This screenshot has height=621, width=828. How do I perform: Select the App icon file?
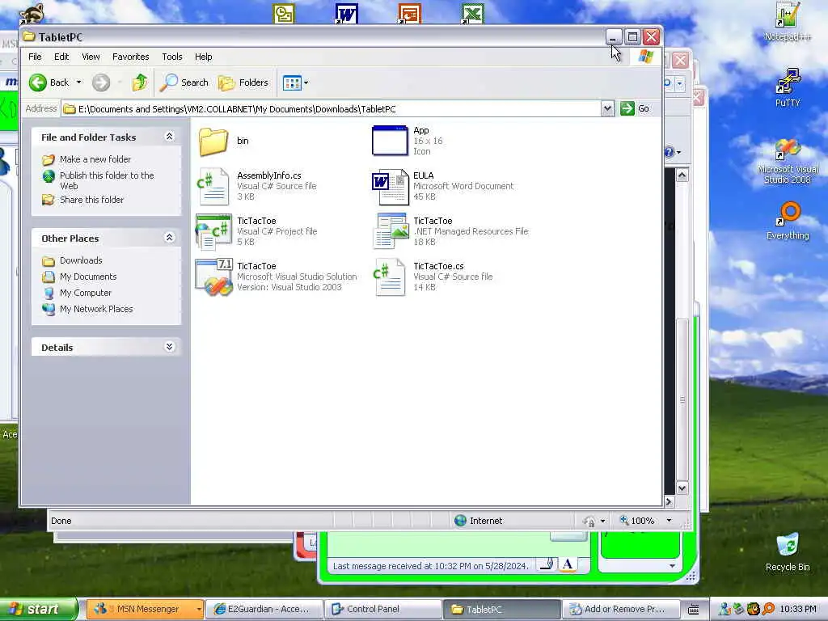390,141
